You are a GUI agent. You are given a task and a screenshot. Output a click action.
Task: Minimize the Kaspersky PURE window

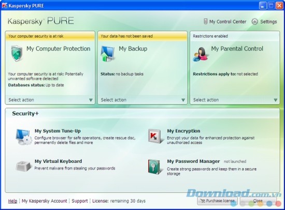click(x=263, y=6)
